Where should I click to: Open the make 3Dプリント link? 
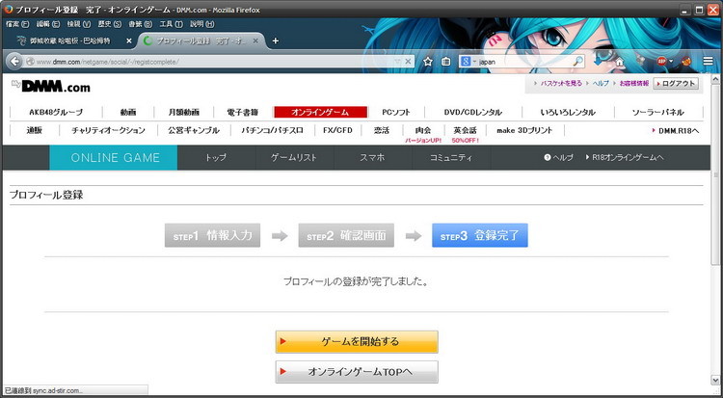524,130
